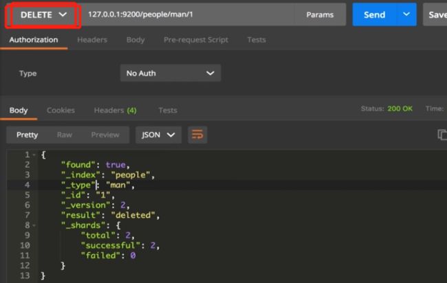Open the request Tests tab
447x283 pixels.
[x=257, y=40]
